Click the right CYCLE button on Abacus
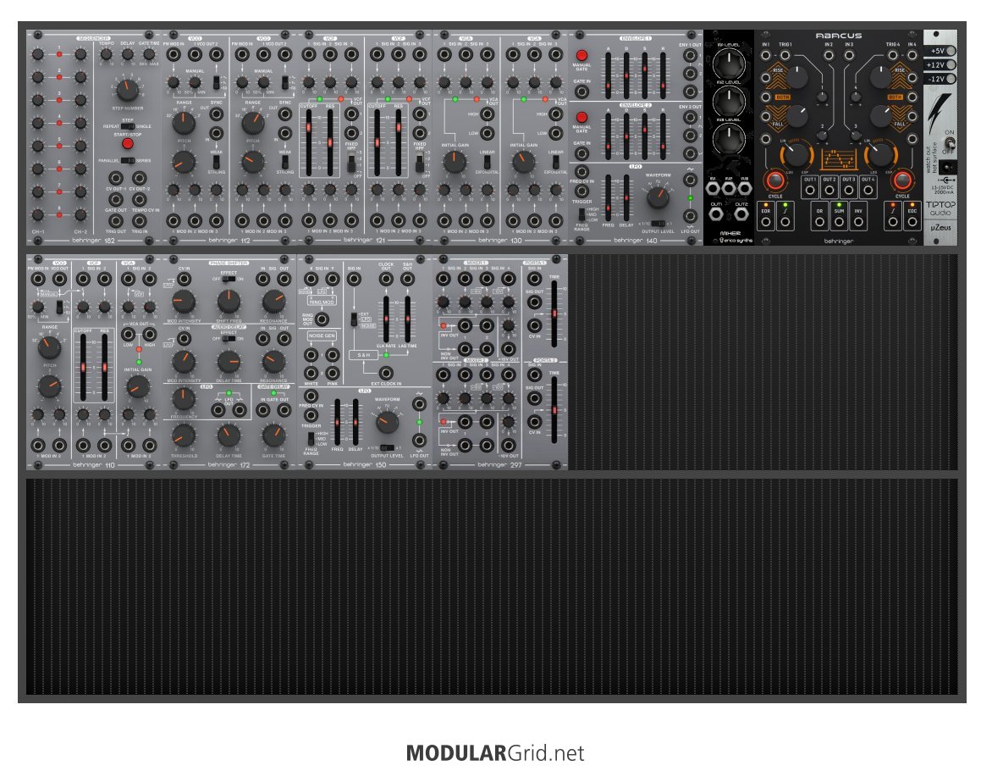Image resolution: width=992 pixels, height=771 pixels. pyautogui.click(x=902, y=180)
